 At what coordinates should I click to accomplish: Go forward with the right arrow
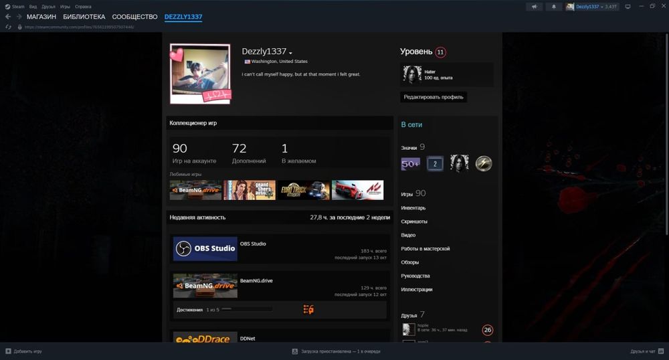(19, 17)
